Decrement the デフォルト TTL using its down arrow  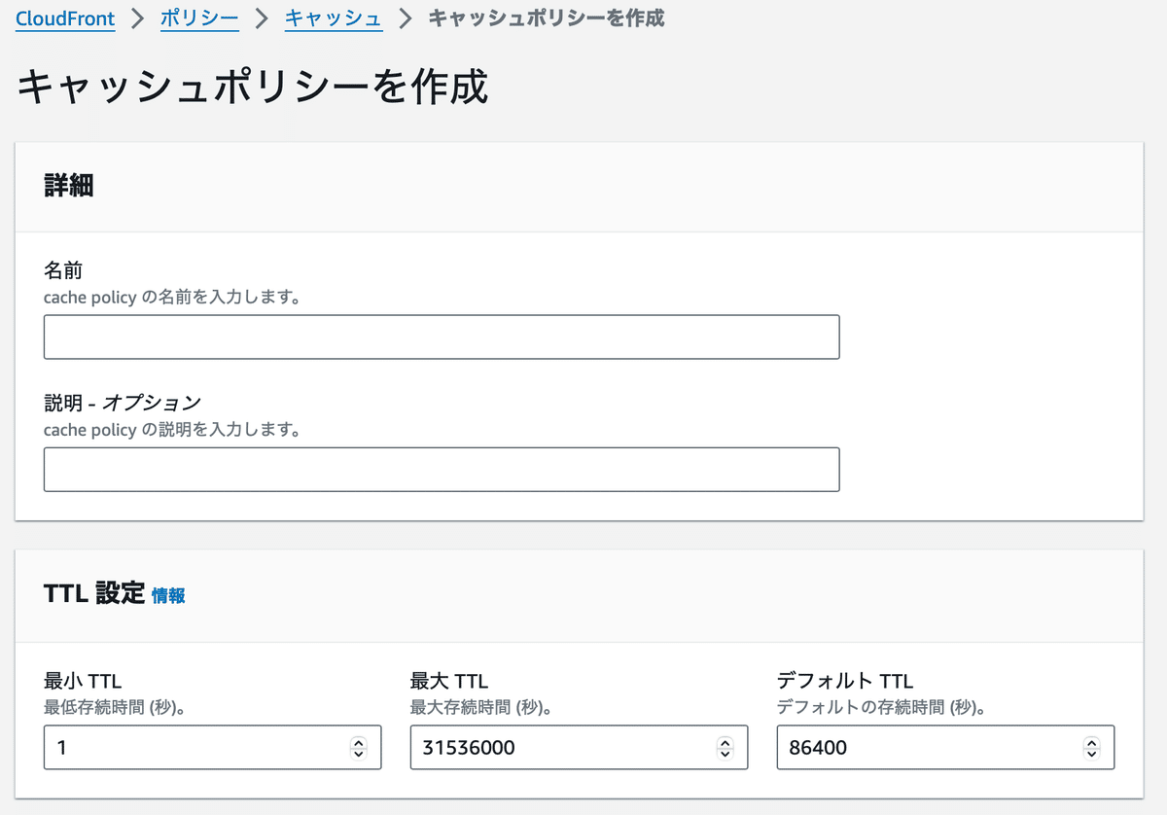(x=1092, y=753)
